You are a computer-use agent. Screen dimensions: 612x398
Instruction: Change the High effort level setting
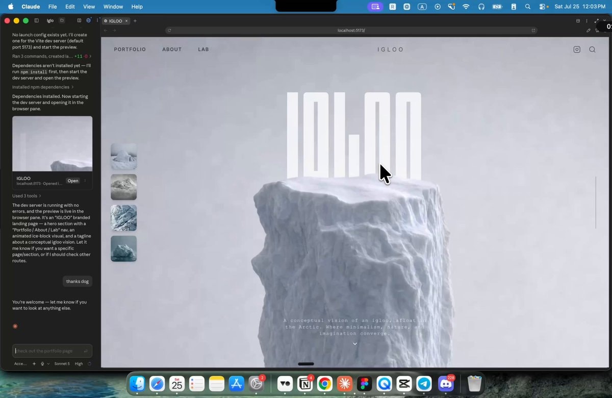(79, 364)
